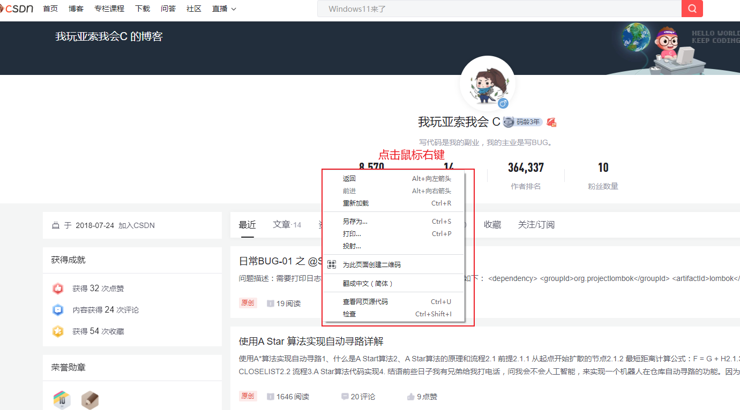Select 另存为... in the context menu
Screen dimensions: 740x410
[394, 222]
